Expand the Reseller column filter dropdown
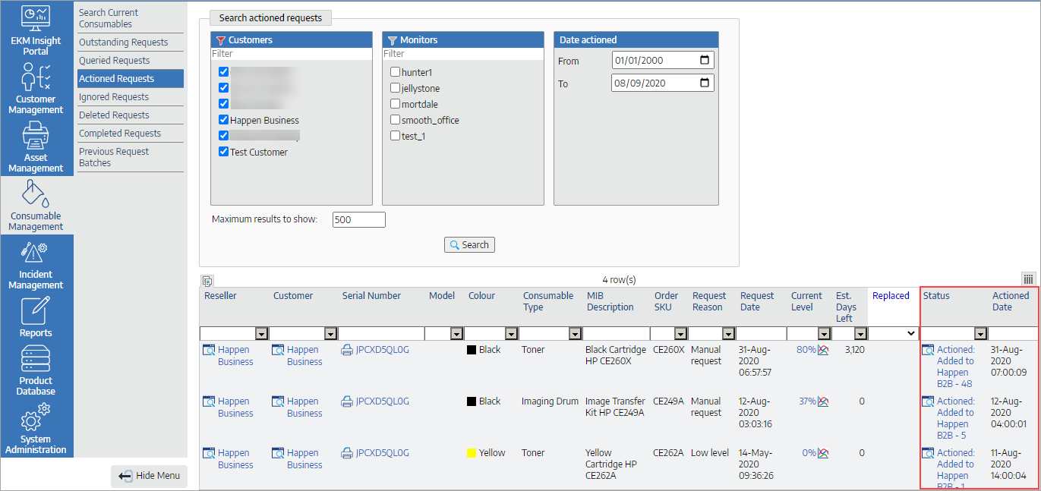Image resolution: width=1041 pixels, height=491 pixels. point(261,334)
